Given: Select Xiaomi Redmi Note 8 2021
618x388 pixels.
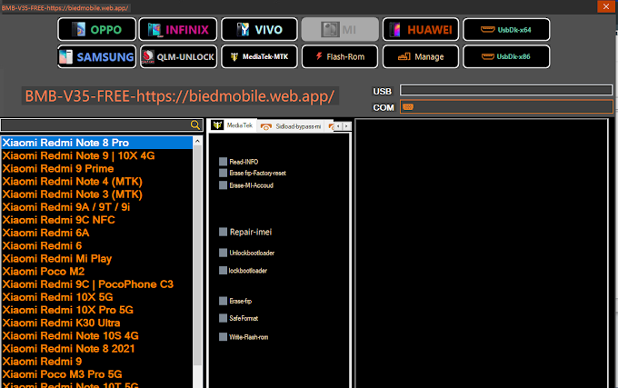Looking at the screenshot, I should [97, 349].
